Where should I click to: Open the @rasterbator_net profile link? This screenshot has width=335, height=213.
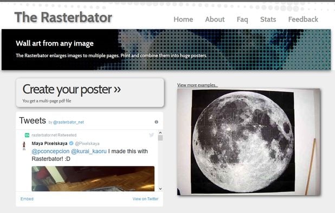[x=68, y=122]
